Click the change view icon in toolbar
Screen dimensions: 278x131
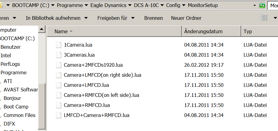264,18
